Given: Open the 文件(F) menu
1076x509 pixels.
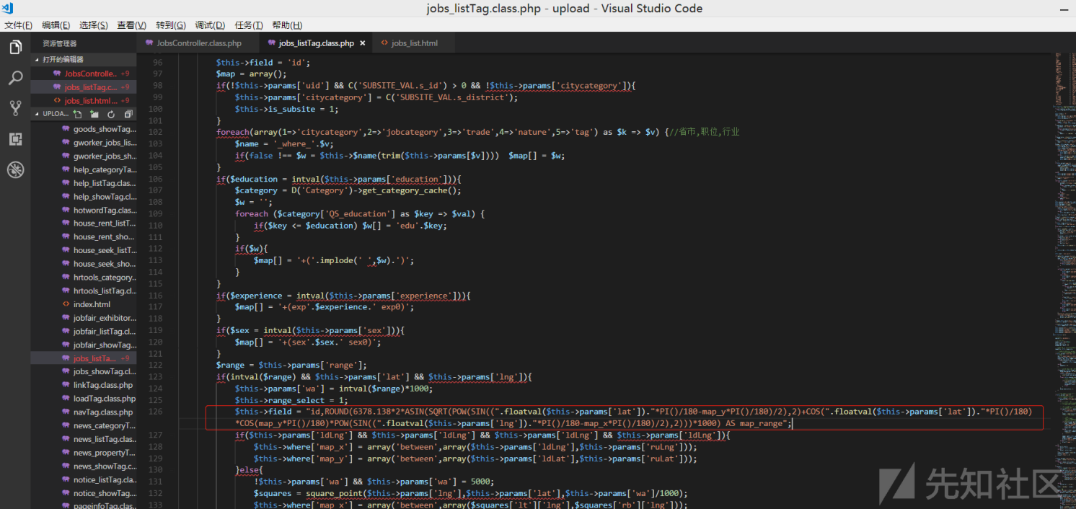Looking at the screenshot, I should [x=19, y=25].
